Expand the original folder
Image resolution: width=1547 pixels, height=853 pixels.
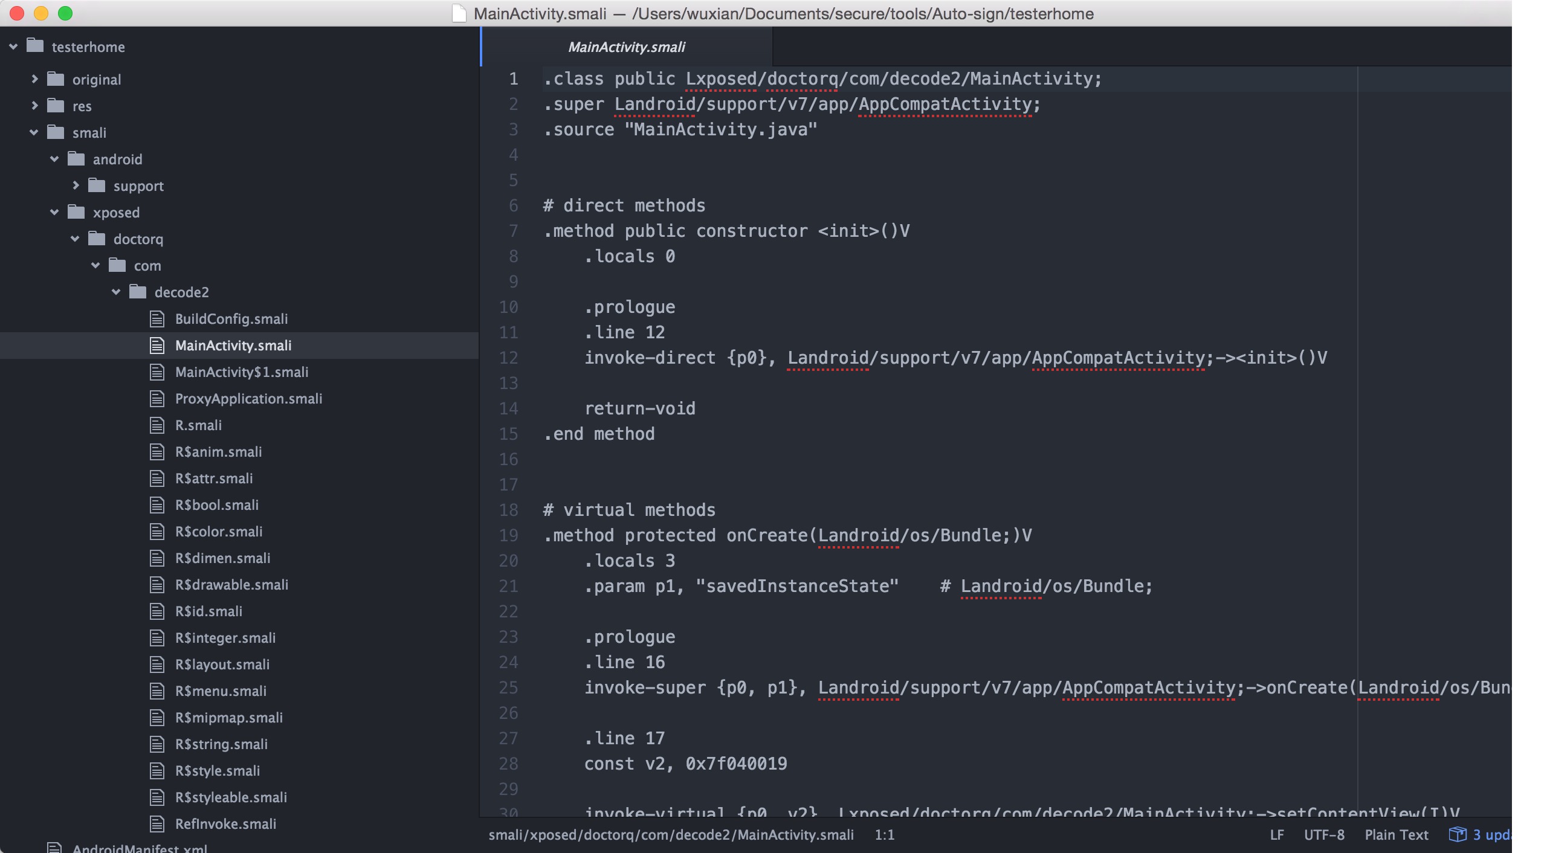(x=34, y=79)
